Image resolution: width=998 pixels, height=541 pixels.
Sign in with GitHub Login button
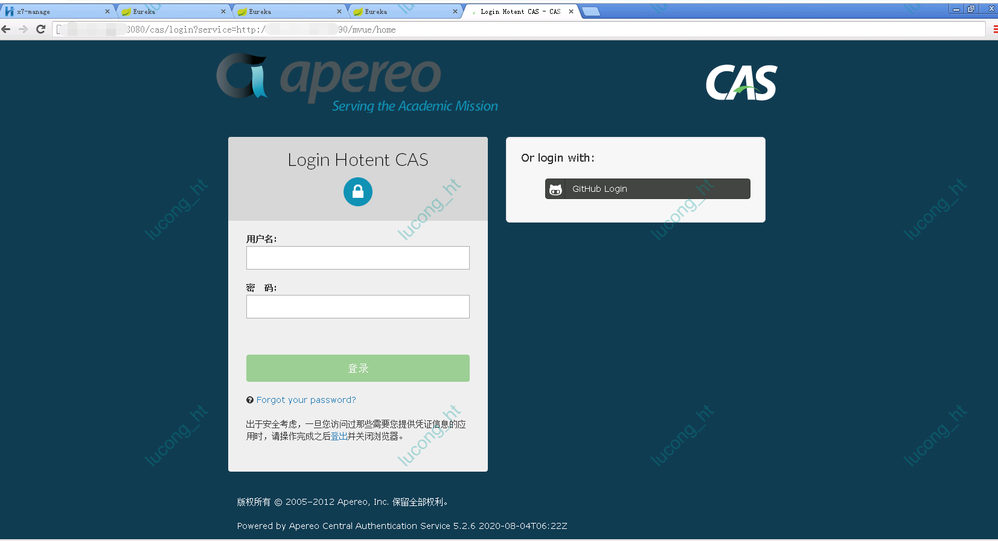[648, 189]
